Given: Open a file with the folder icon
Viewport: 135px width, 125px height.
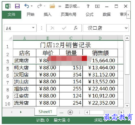Looking at the screenshot, I should point(52,6).
